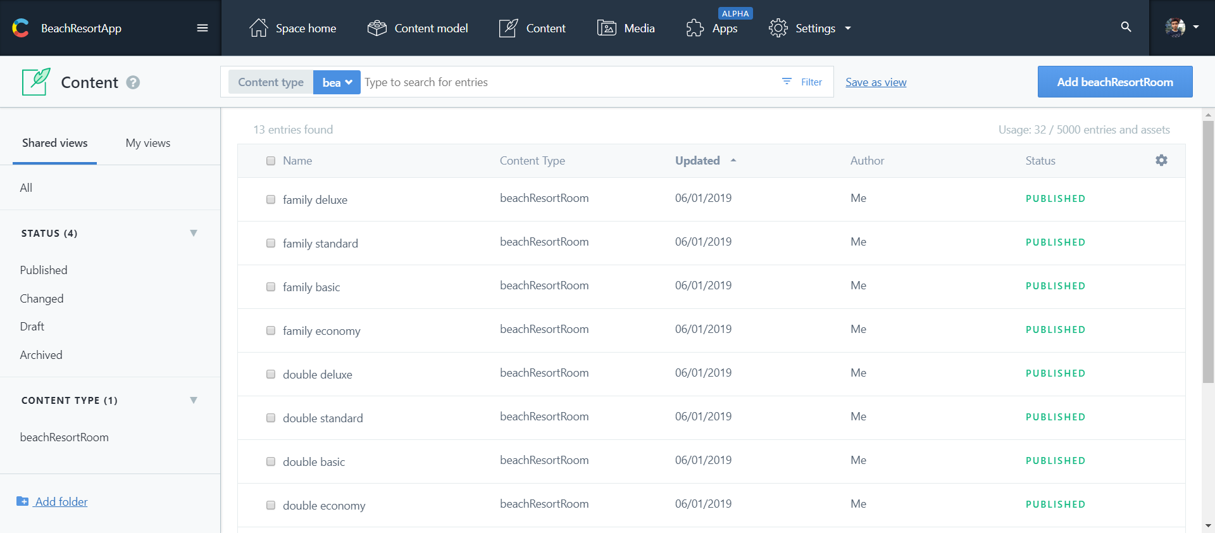Open Apps menu item
Viewport: 1215px width, 533px height.
click(x=712, y=28)
